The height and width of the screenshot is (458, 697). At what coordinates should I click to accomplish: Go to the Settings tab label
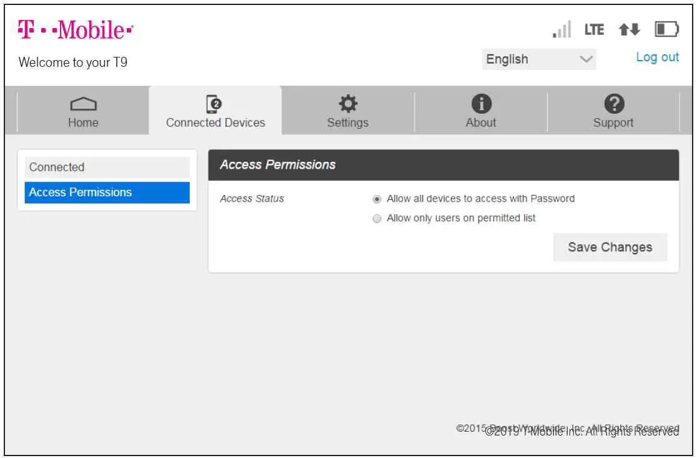(348, 122)
